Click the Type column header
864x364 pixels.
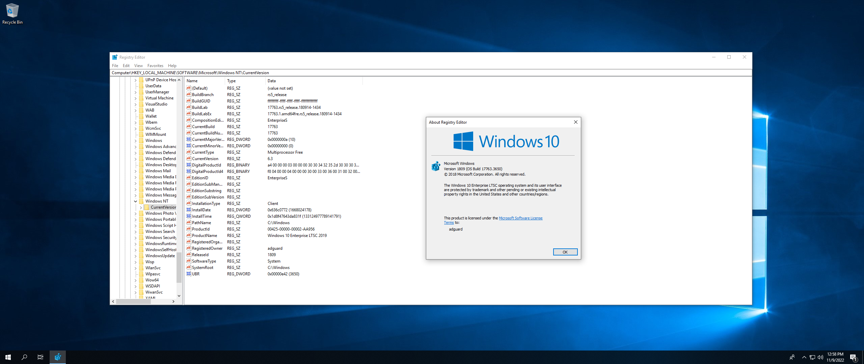(245, 81)
